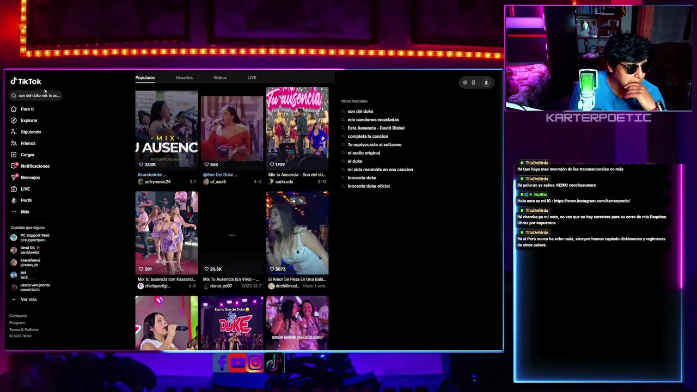This screenshot has width=697, height=392.
Task: Click heart icon on 46K video
Action: 206,164
